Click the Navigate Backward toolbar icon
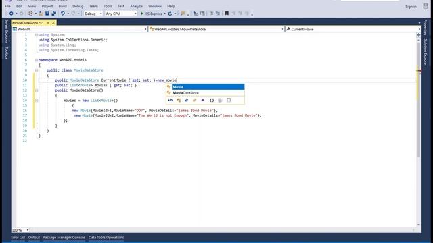 (x=11, y=13)
